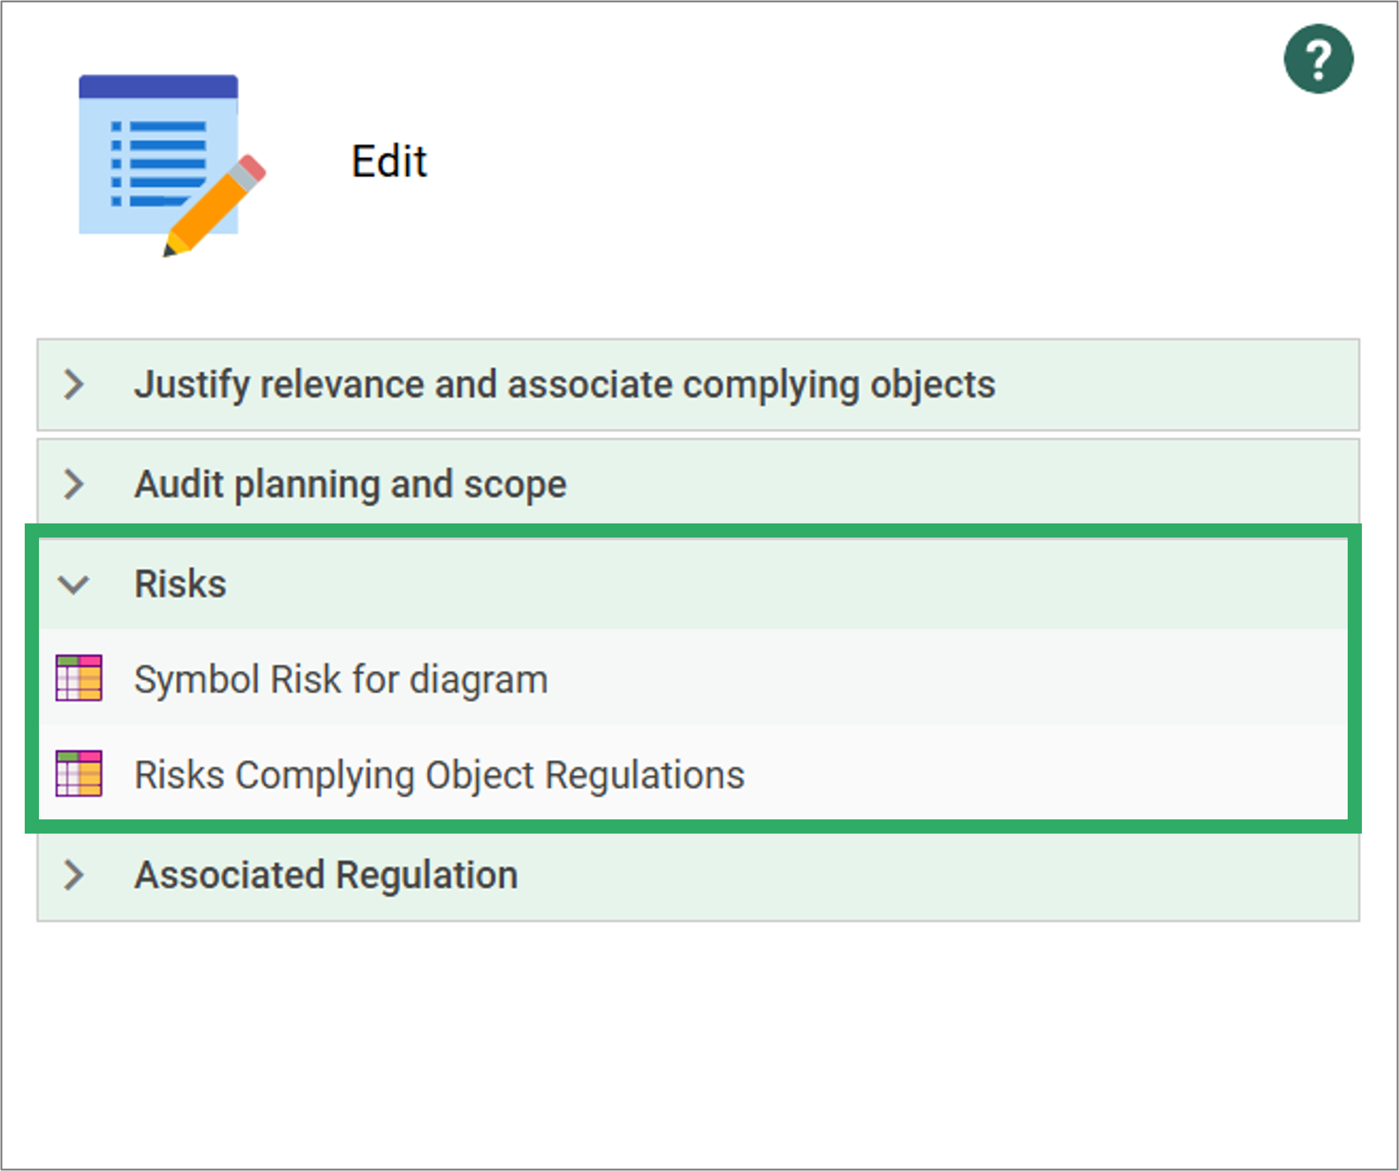The width and height of the screenshot is (1399, 1171).
Task: Select the matrix icon next to Risks Complying Object Regulations
Action: (x=80, y=774)
